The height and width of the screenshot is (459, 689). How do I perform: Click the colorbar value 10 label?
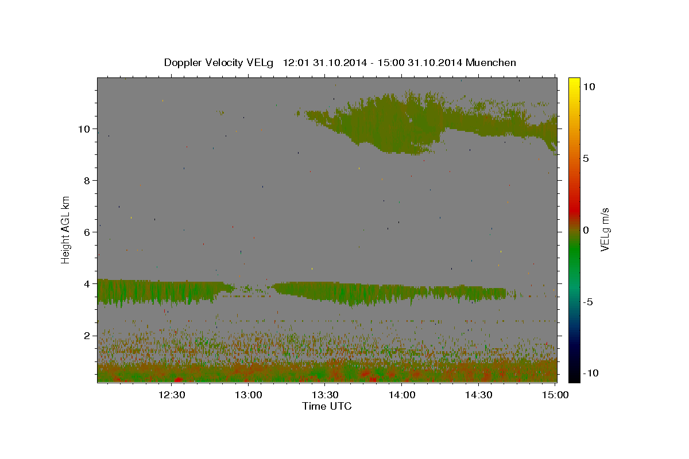(589, 86)
